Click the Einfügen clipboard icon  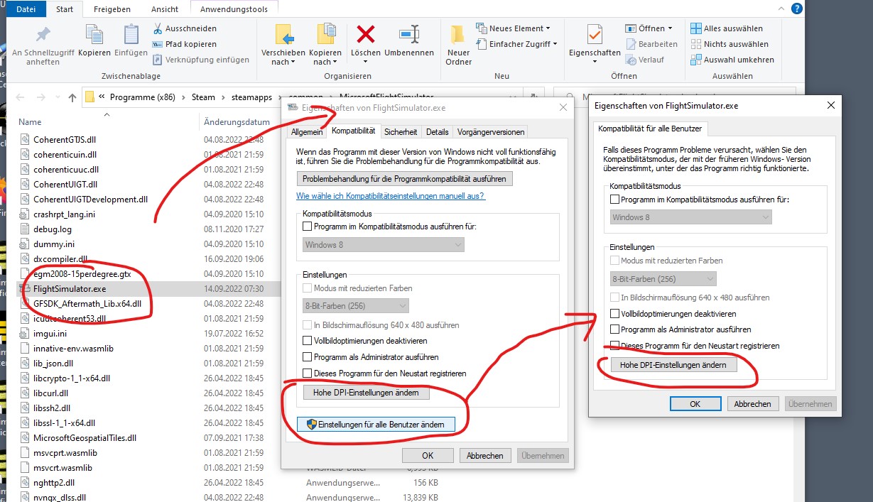click(131, 34)
